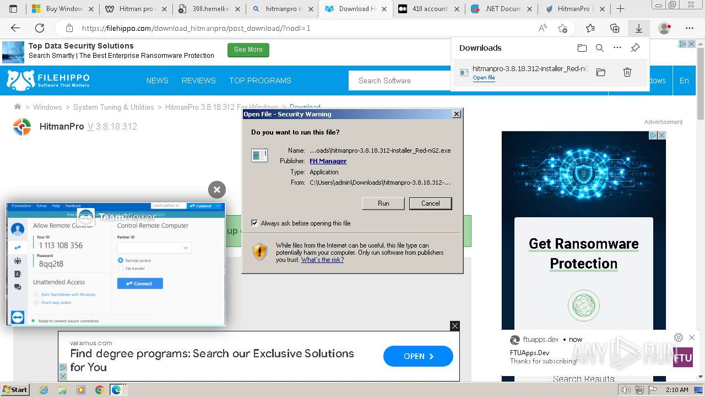
Task: Click Connect in TeamViewer ad
Action: pyautogui.click(x=140, y=283)
